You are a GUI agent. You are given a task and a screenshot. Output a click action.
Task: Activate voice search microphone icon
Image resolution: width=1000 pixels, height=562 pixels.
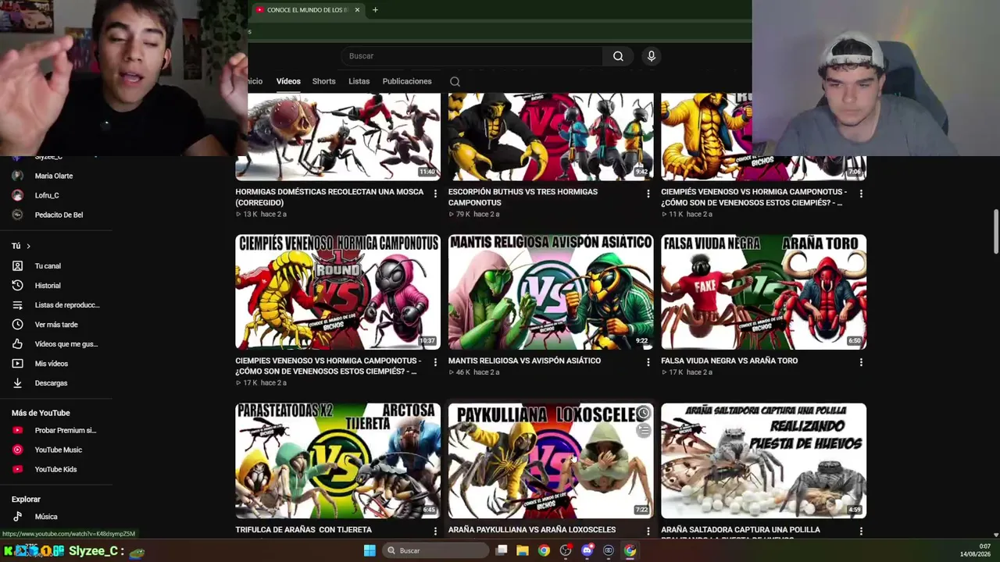tap(651, 56)
